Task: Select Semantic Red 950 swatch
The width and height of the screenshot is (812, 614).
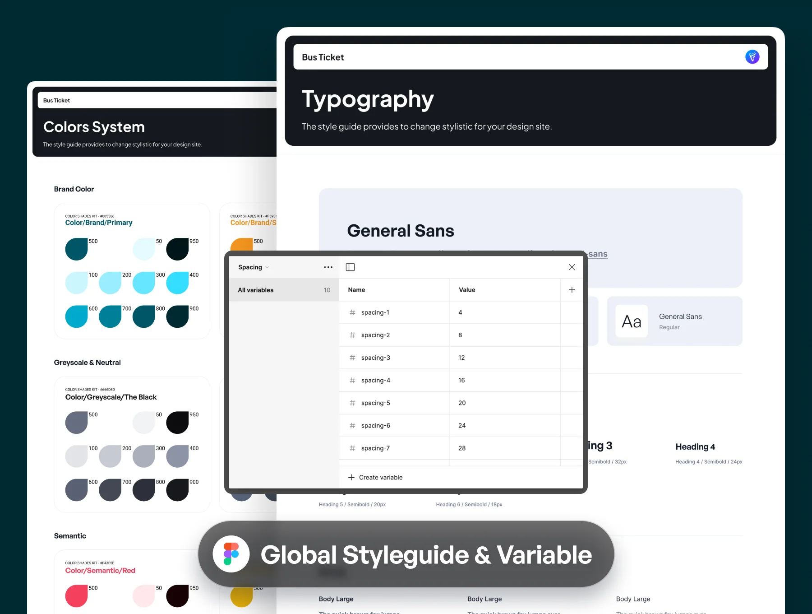Action: pyautogui.click(x=177, y=596)
